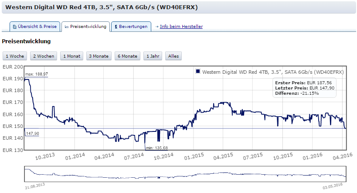Click the person icon on Bewertungen tab
The image size is (357, 193).
[x=116, y=27]
